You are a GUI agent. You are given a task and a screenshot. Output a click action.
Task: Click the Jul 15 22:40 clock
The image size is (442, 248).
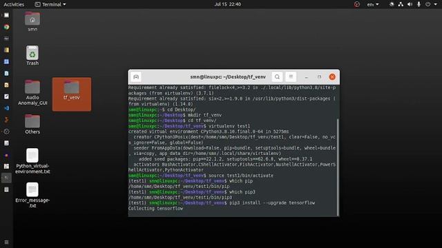coord(227,4)
